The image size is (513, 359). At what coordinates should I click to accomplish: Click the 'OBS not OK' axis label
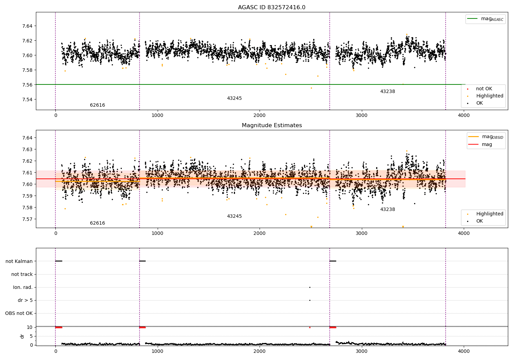click(x=19, y=314)
